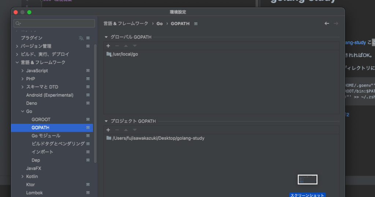Collapse 言語 & フレームワーク tree node
375x197 pixels.
(17, 62)
